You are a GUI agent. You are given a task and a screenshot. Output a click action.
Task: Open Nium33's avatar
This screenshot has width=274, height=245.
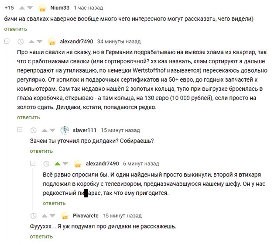click(42, 8)
